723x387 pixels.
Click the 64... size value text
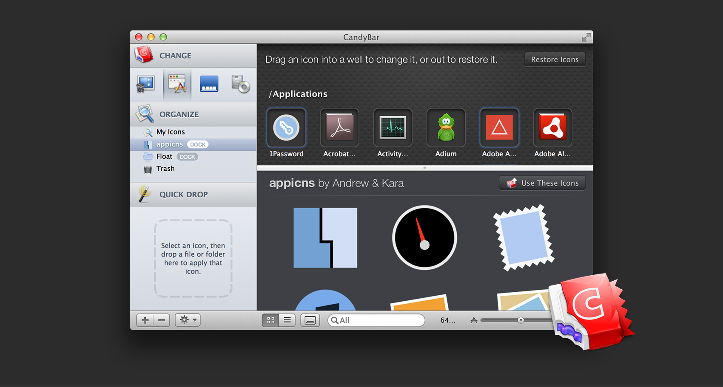click(447, 320)
